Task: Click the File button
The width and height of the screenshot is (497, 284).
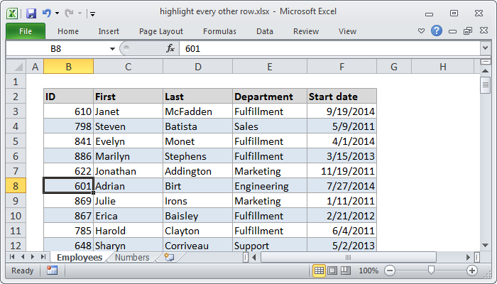Action: pyautogui.click(x=26, y=31)
